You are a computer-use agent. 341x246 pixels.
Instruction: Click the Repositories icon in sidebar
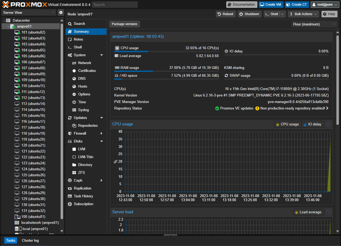point(74,126)
